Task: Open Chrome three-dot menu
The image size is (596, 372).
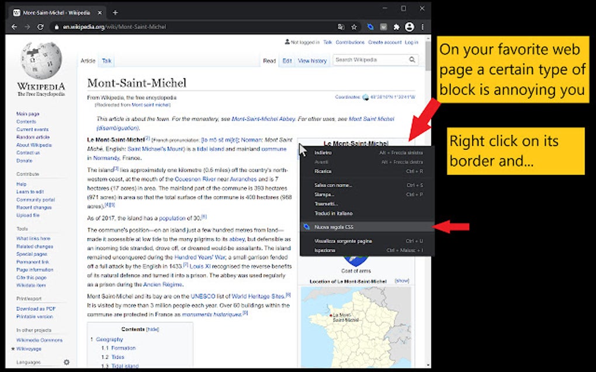Action: click(422, 27)
